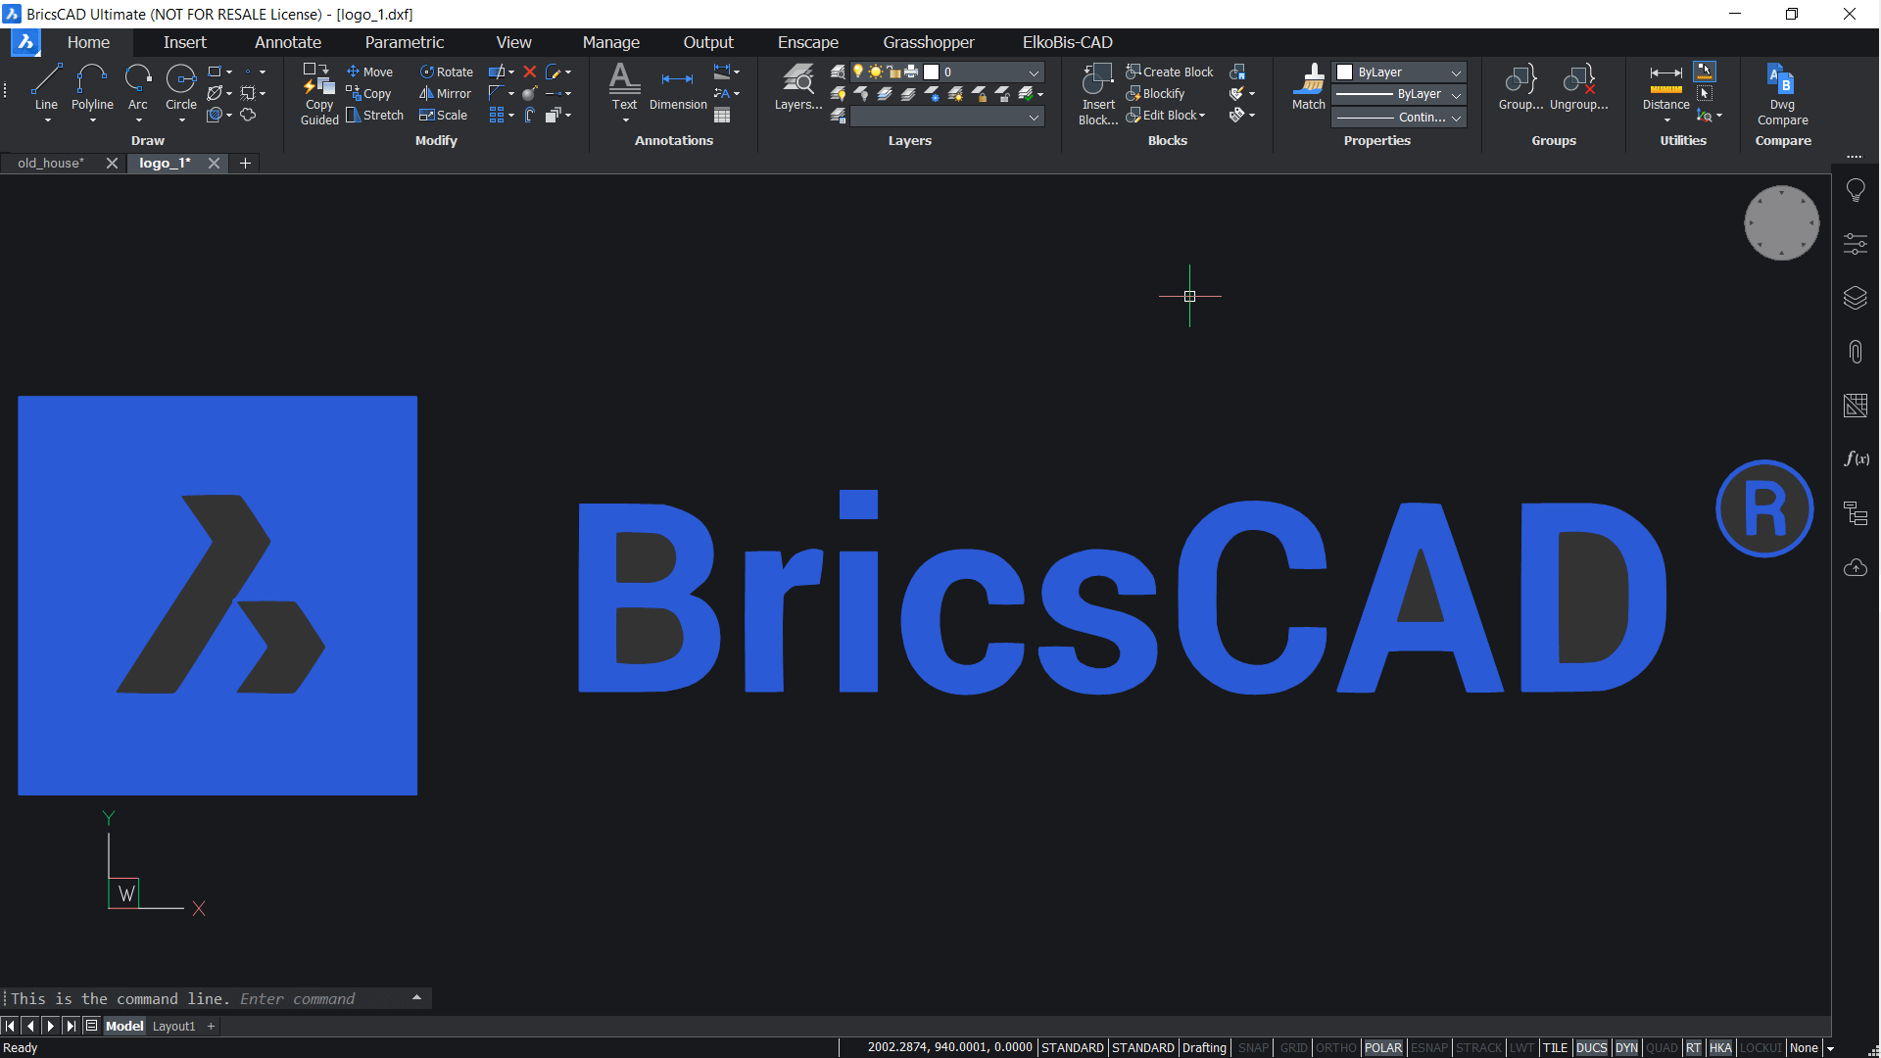Switch to the Parametric ribbon tab
1881x1058 pixels.
(404, 42)
